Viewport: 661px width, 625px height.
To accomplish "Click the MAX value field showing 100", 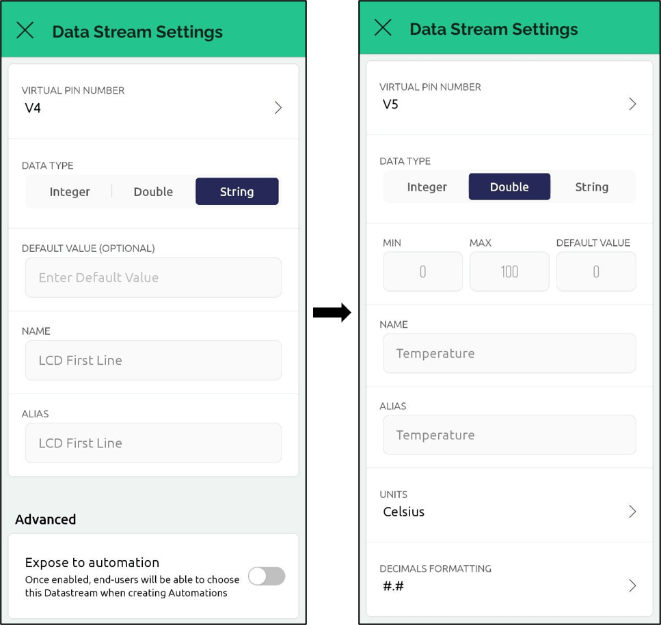I will pyautogui.click(x=509, y=271).
